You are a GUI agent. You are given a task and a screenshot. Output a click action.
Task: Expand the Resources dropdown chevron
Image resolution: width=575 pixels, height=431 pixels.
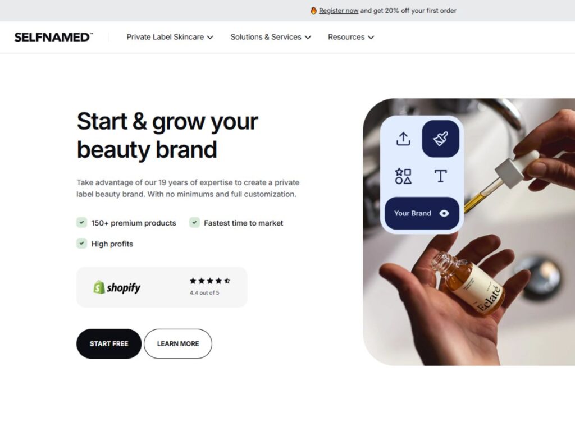pos(371,38)
